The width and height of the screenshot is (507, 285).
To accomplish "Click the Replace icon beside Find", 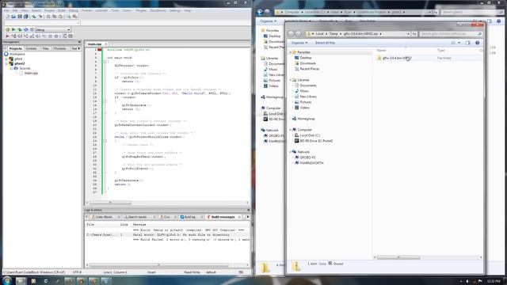I will click(x=75, y=17).
